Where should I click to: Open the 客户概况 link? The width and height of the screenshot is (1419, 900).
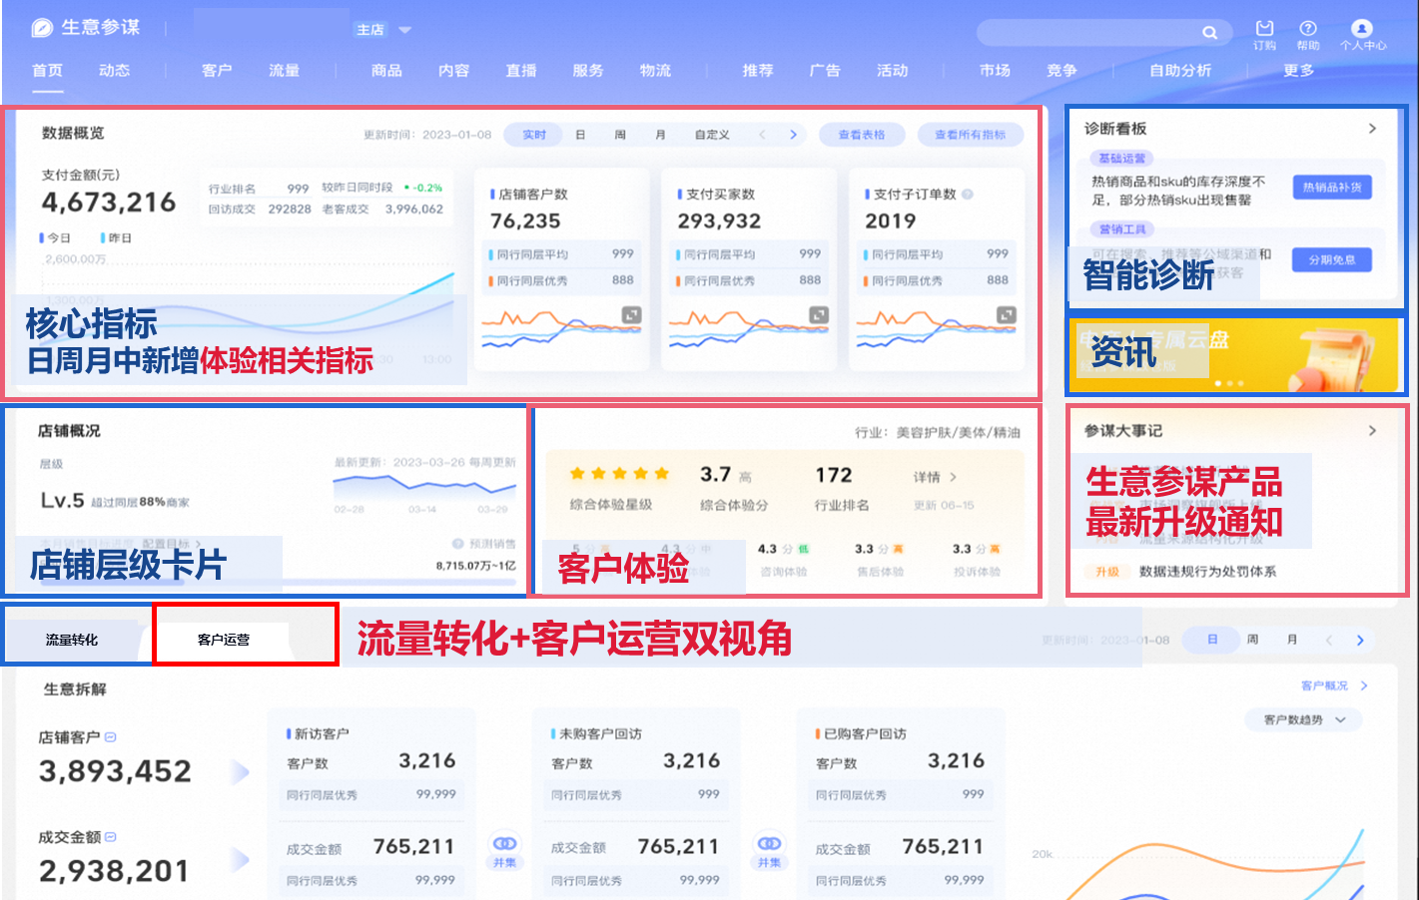point(1333,685)
